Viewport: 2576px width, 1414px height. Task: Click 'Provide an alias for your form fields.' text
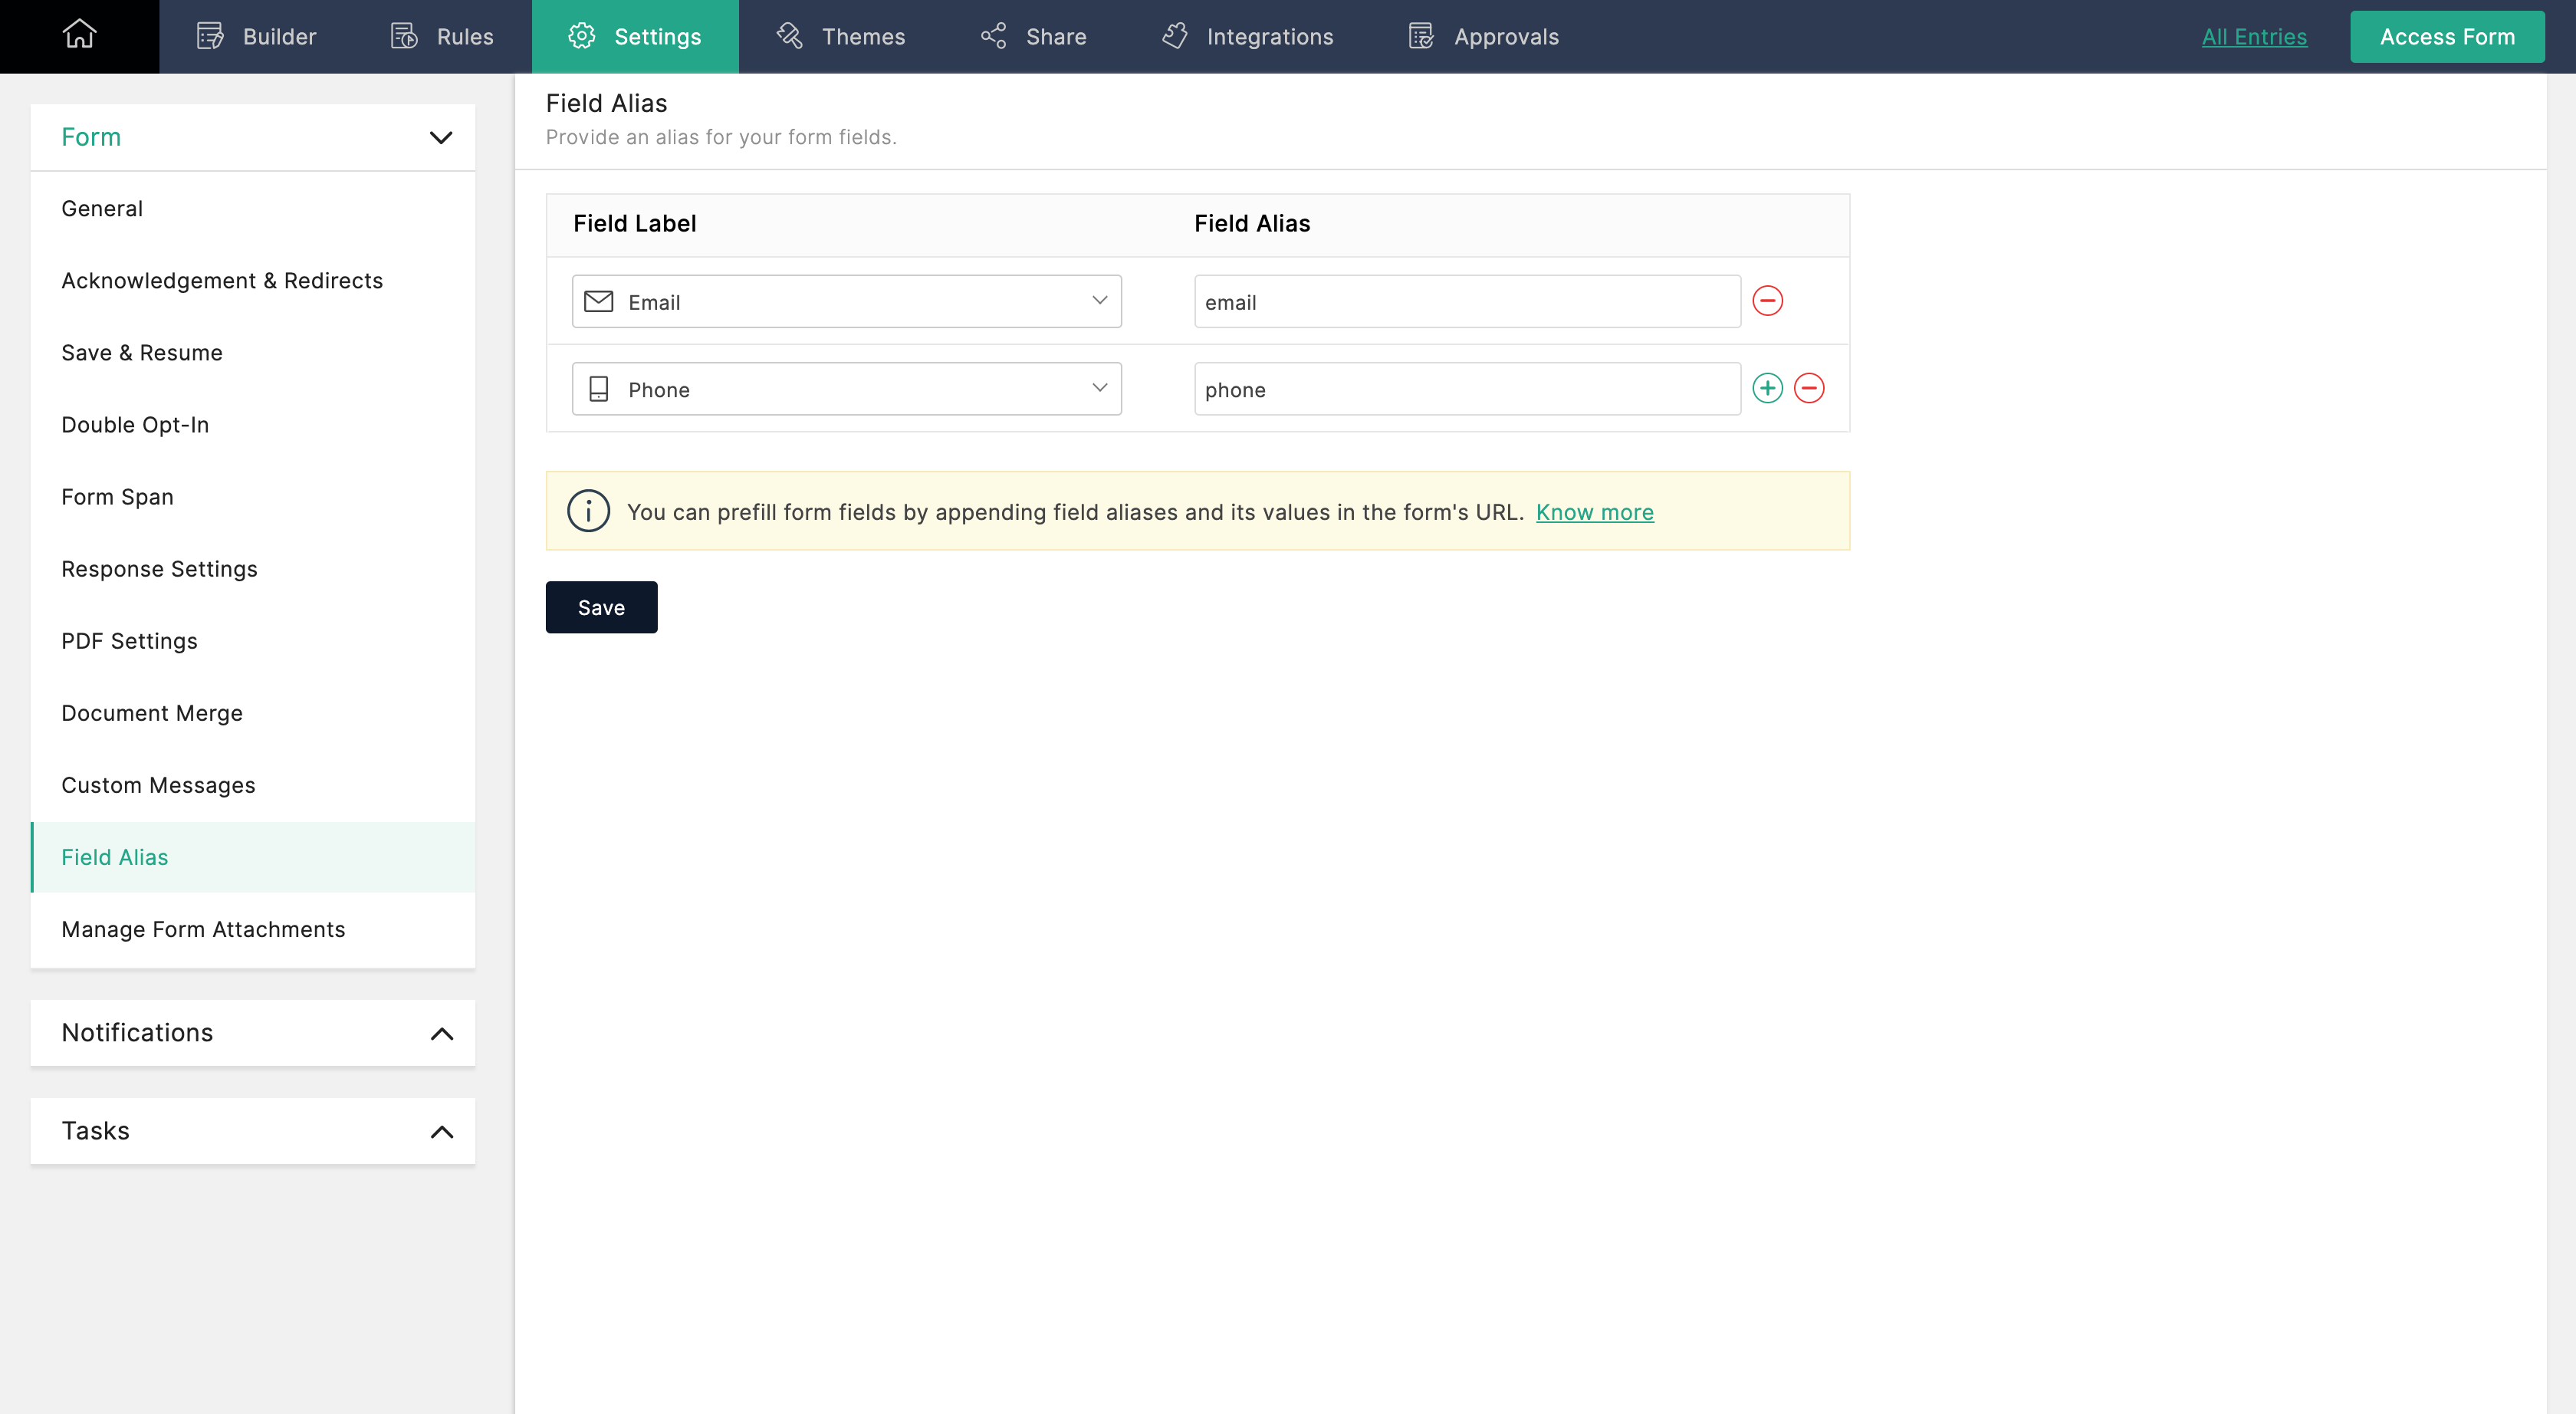coord(721,137)
